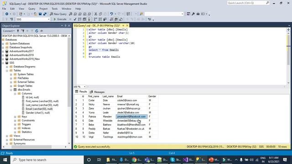The width and height of the screenshot is (292, 164).
Task: Click the Parse checkmark icon
Action: coord(75,19)
